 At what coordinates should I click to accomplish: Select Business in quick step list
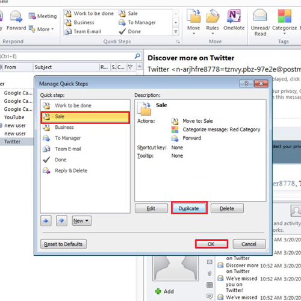(85, 128)
